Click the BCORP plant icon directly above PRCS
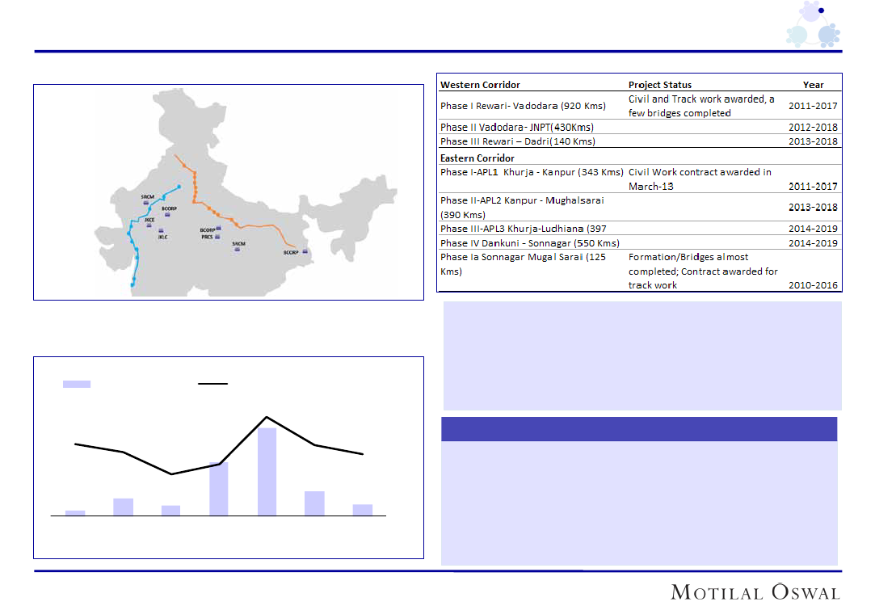 pos(221,229)
